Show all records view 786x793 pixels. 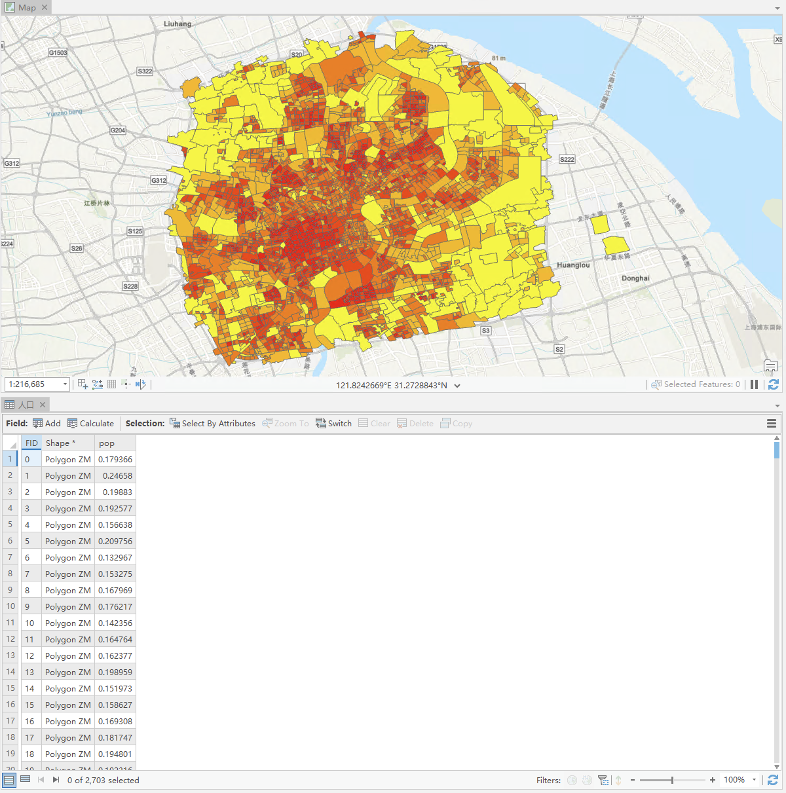coord(9,779)
